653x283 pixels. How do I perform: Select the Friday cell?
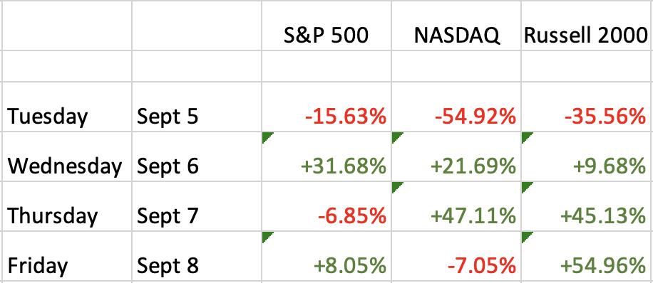67,257
